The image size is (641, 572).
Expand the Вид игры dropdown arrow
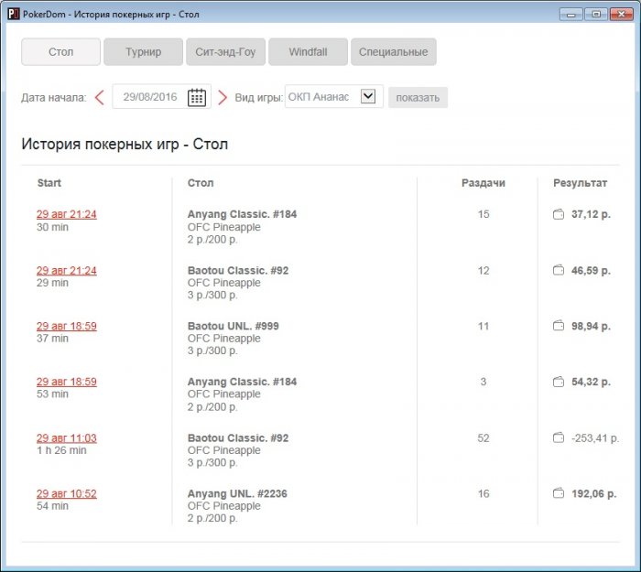click(x=368, y=96)
